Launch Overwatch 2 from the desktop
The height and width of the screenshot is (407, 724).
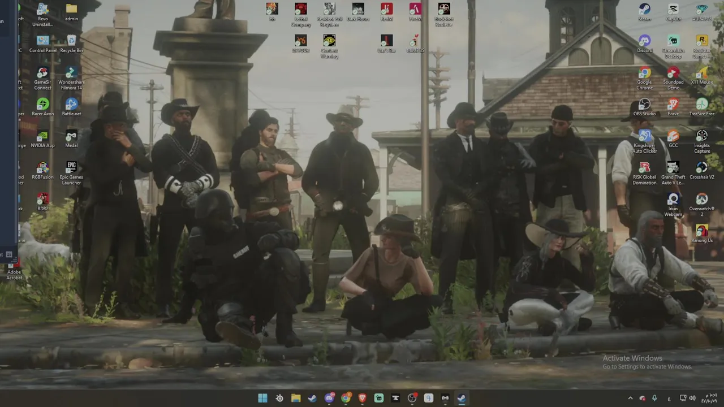(702, 205)
